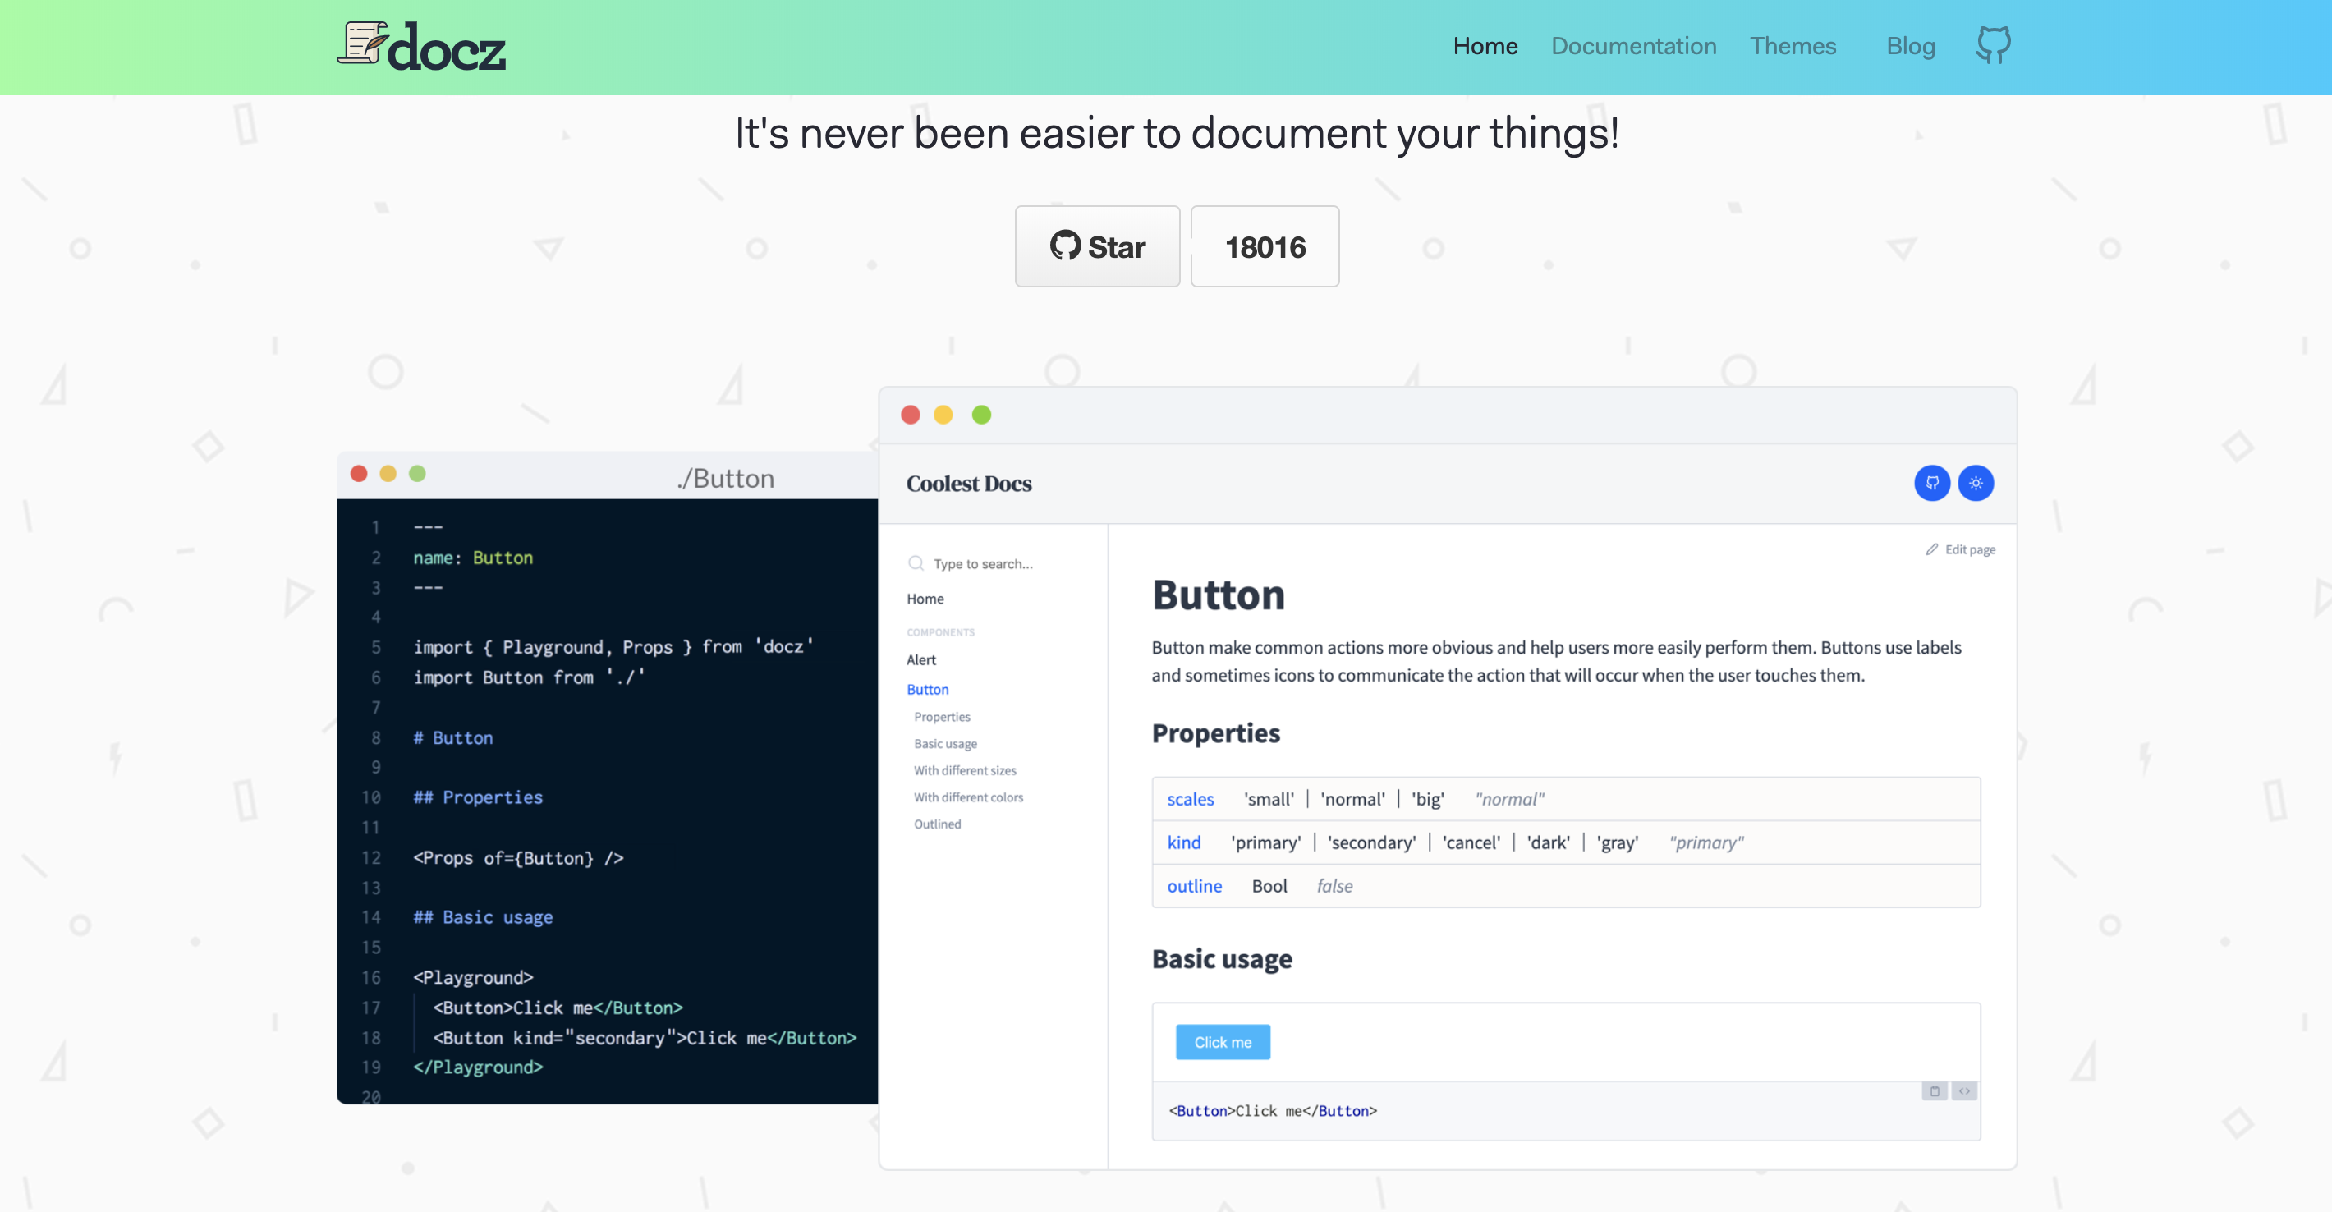Click the red dot of the docs preview window
Viewport: 2332px width, 1212px height.
pos(911,415)
